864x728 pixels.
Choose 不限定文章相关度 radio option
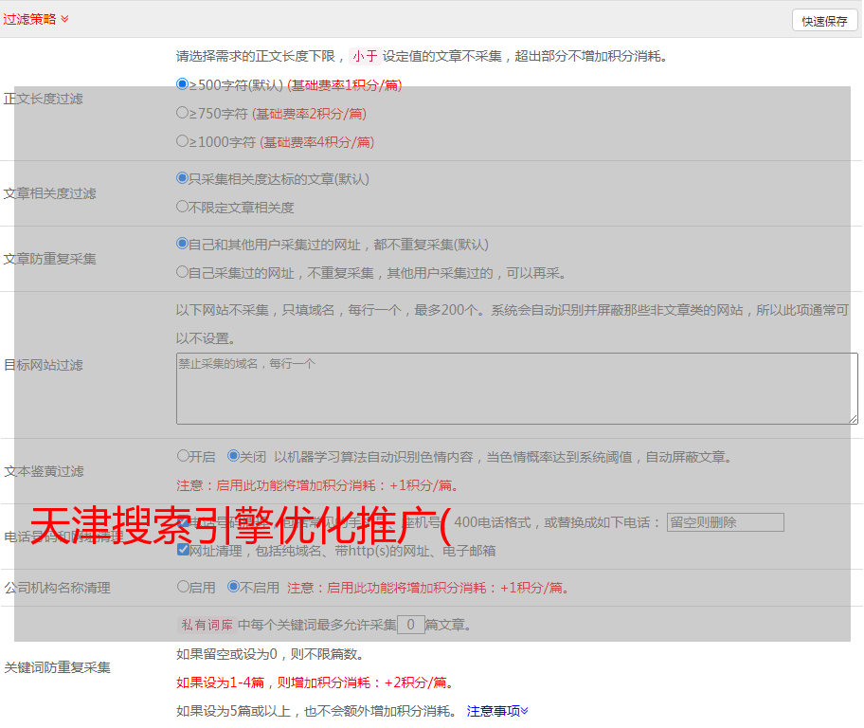pos(183,206)
